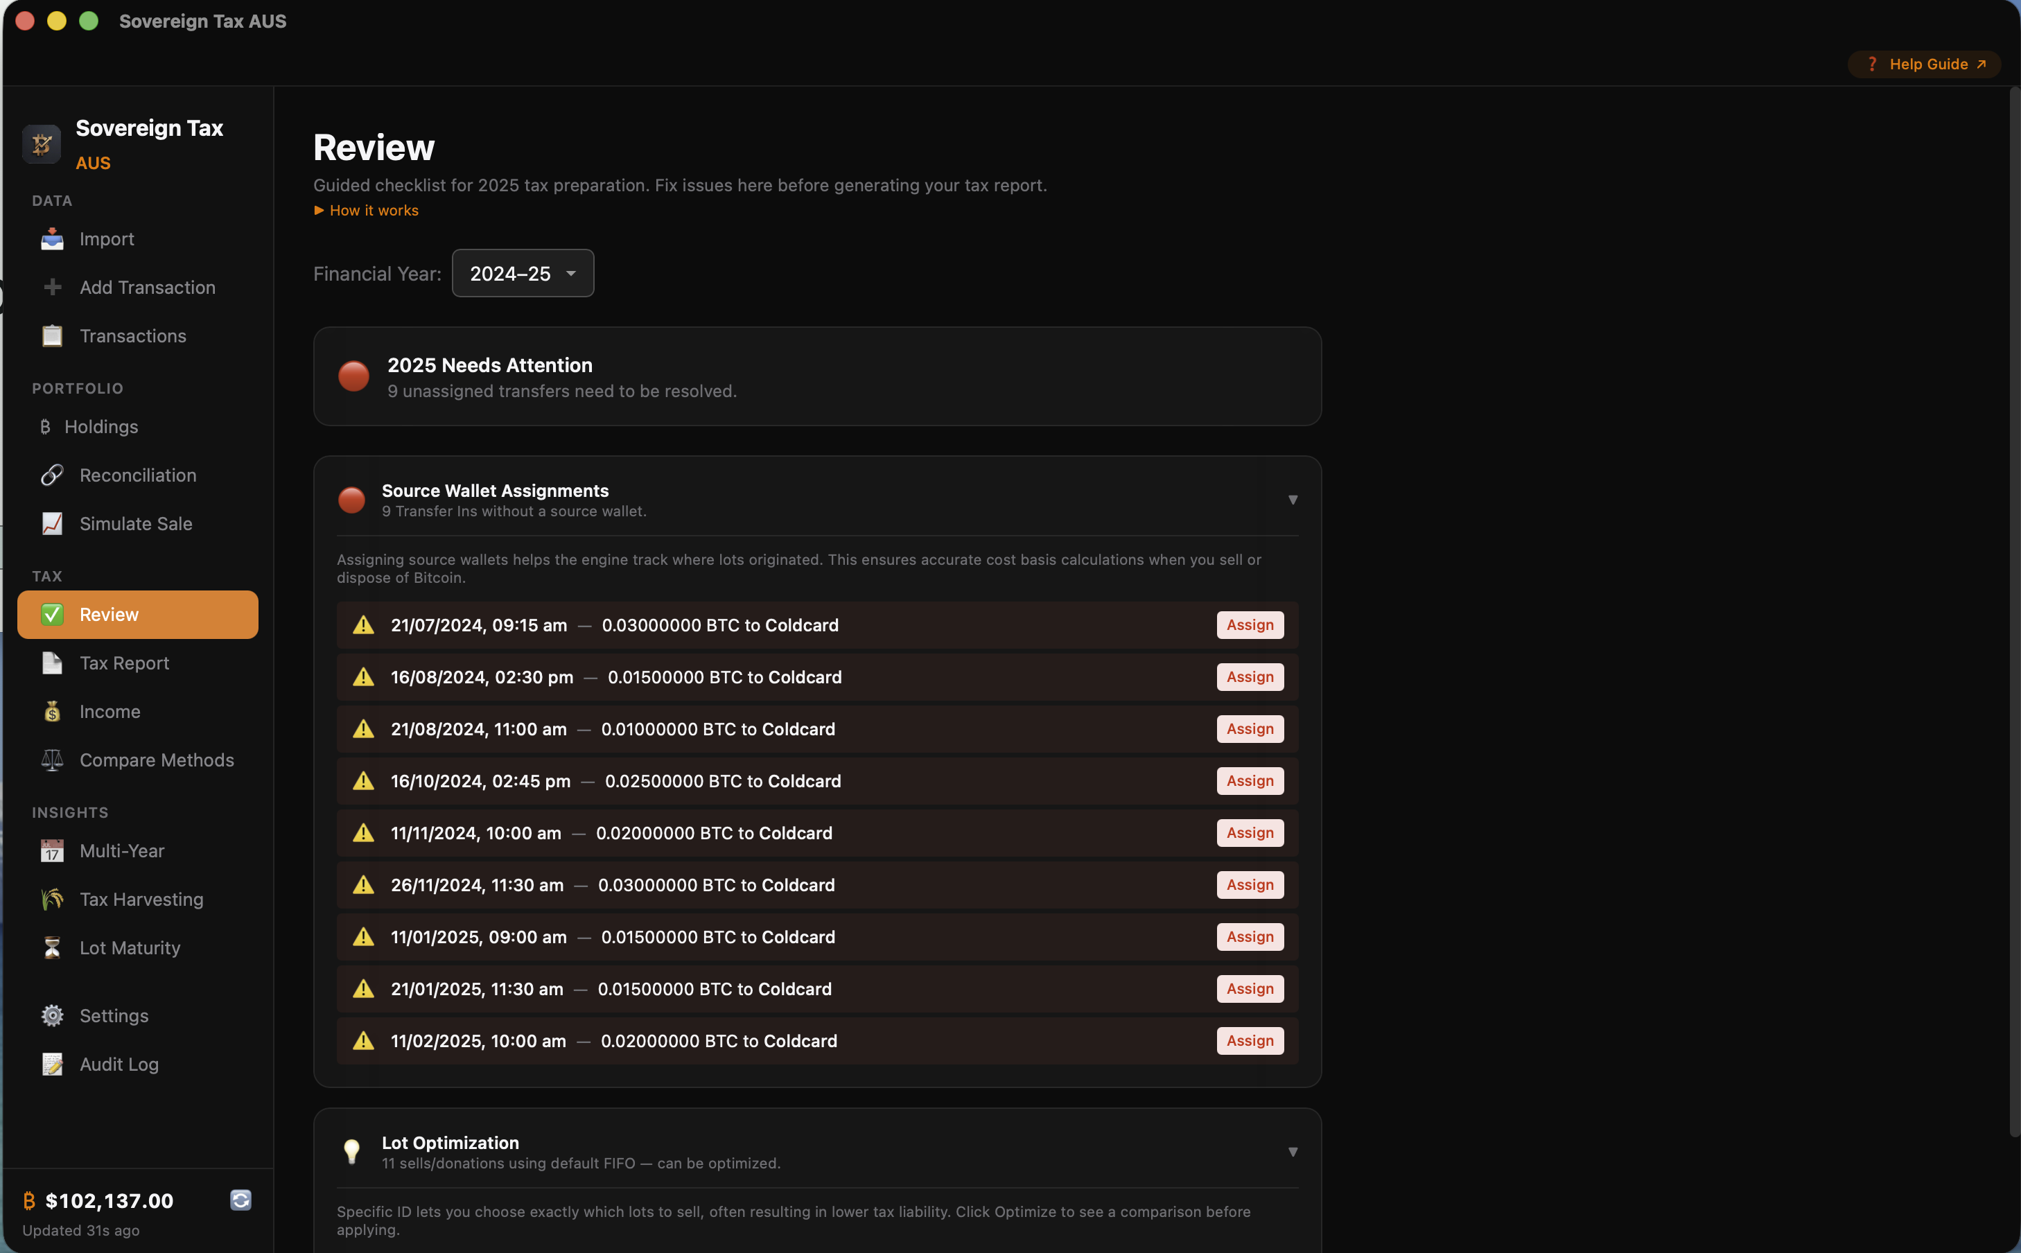Select the Simulate Sale chart icon
The width and height of the screenshot is (2021, 1253).
(52, 523)
